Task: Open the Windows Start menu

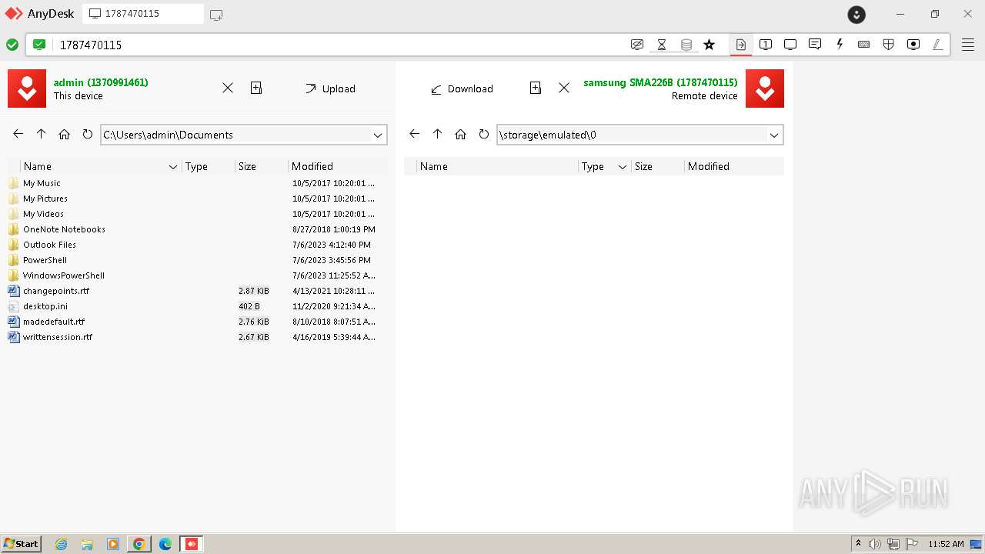Action: pos(22,544)
